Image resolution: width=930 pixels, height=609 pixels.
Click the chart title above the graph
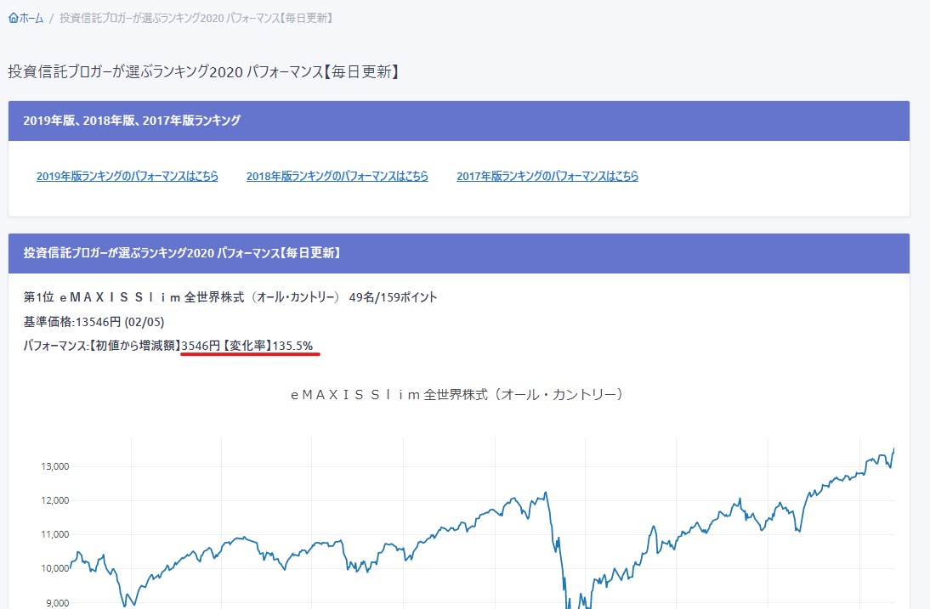pos(458,395)
